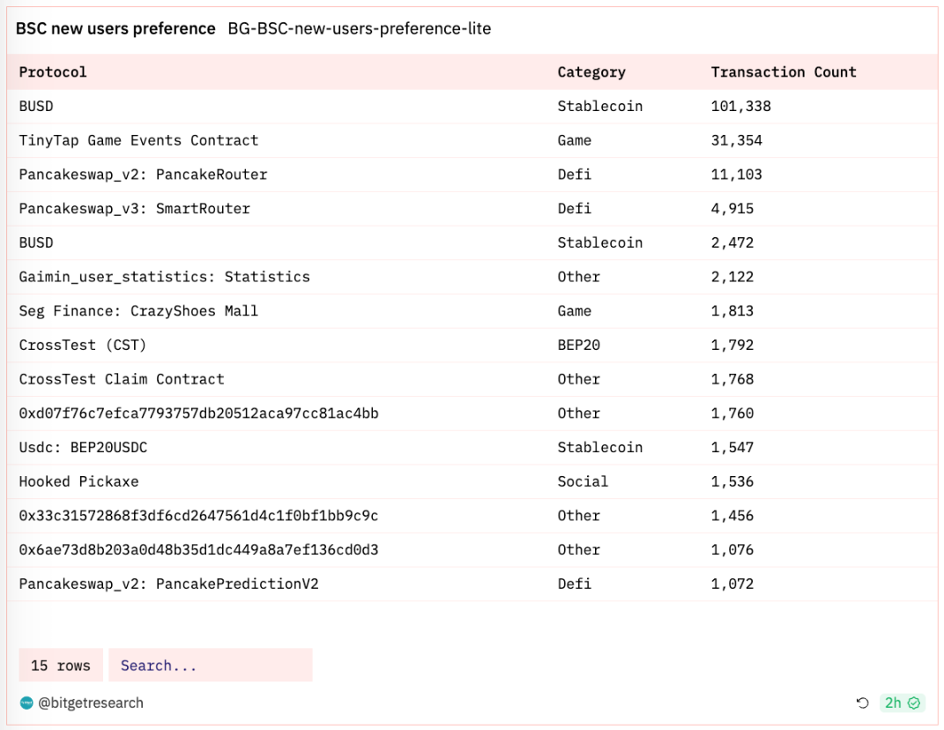This screenshot has width=944, height=730.
Task: Open the BG-BSC-new-users-preference-lite query link
Action: pyautogui.click(x=359, y=28)
